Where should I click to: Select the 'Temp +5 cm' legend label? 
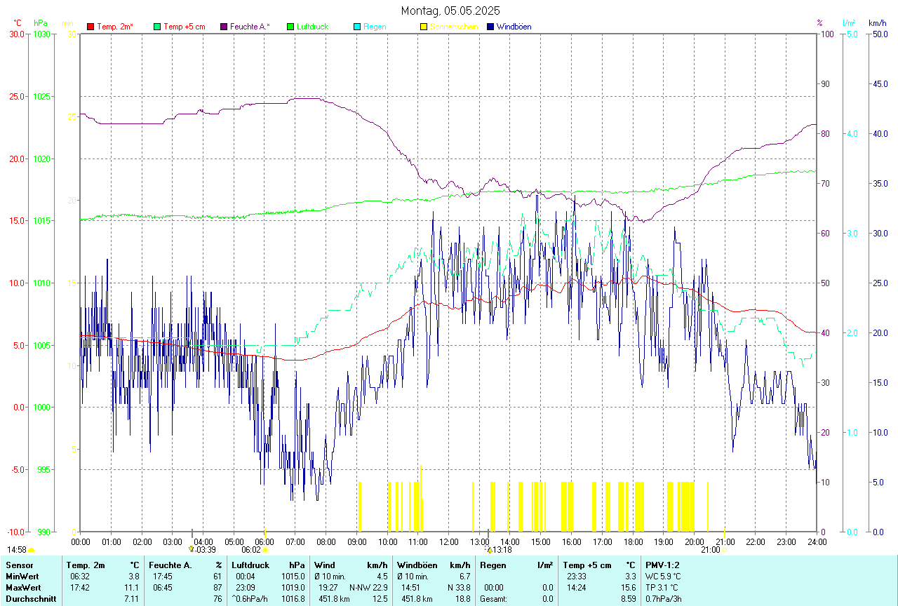(185, 27)
